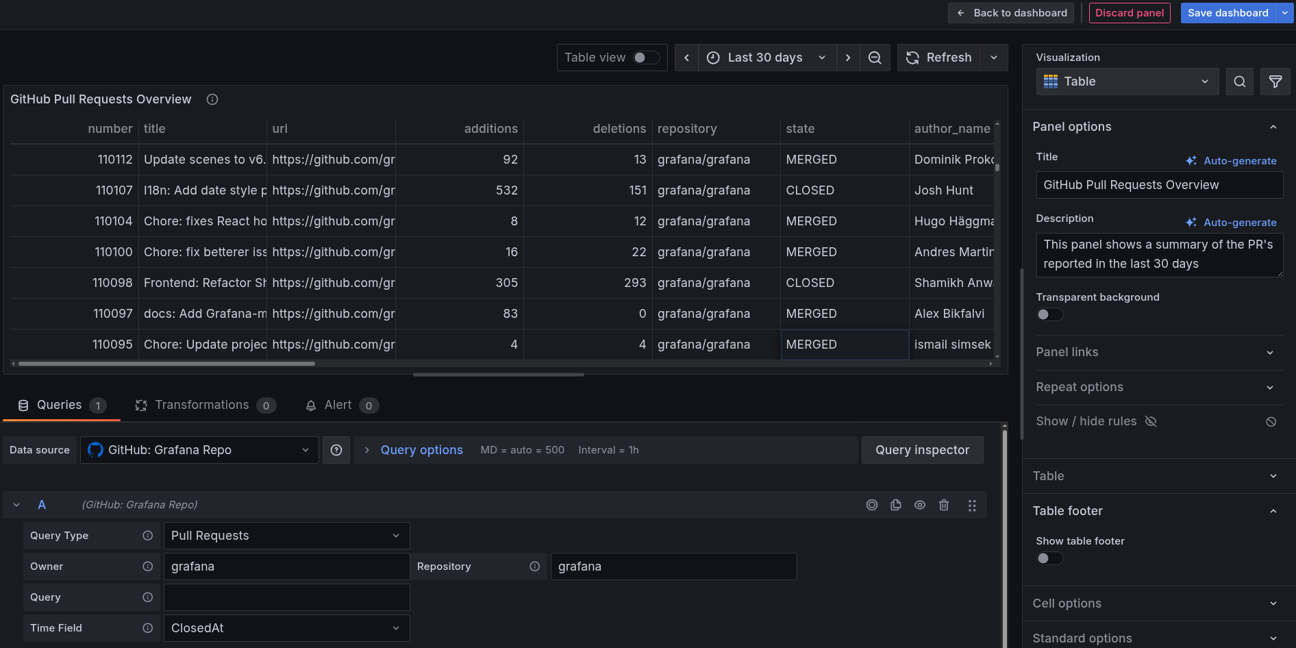Image resolution: width=1296 pixels, height=648 pixels.
Task: Filter visualization types using the funnel icon
Action: pyautogui.click(x=1275, y=82)
